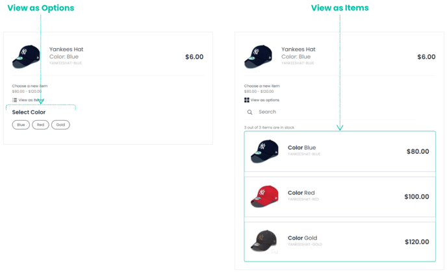Click the $100.00 price of Red hat
Screen dimensions: 447x272
coord(416,197)
